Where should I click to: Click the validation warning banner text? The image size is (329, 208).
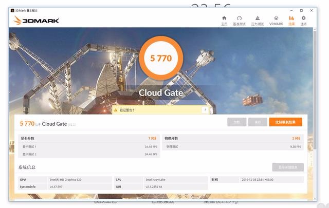(127, 110)
